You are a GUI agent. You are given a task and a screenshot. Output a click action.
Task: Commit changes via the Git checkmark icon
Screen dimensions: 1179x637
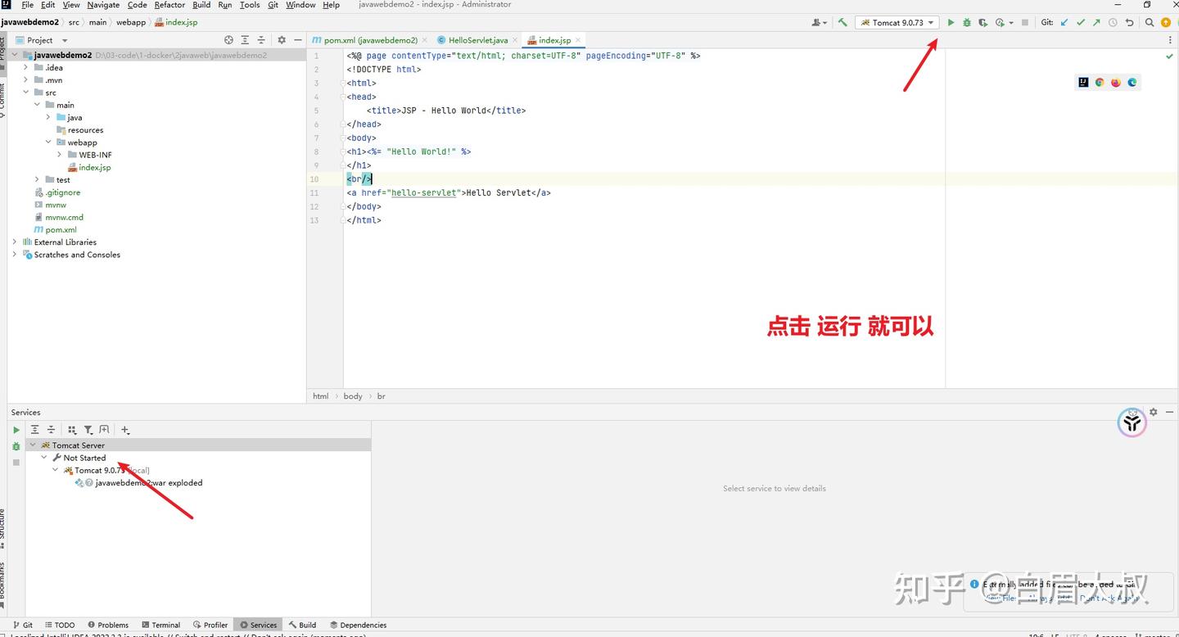click(1080, 22)
